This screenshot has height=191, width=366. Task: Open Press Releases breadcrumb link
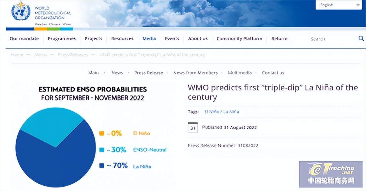pyautogui.click(x=73, y=55)
